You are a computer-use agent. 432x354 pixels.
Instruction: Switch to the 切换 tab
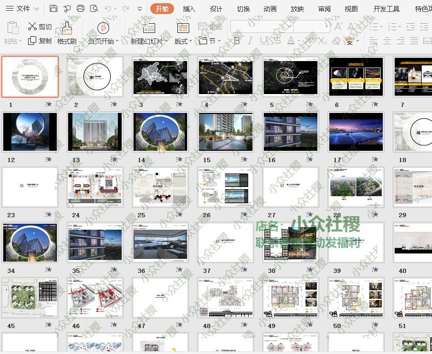pos(243,9)
